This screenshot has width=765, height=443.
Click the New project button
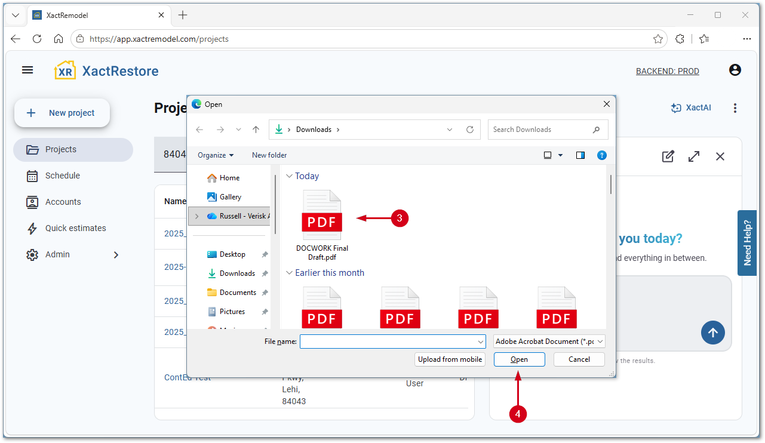pyautogui.click(x=62, y=113)
